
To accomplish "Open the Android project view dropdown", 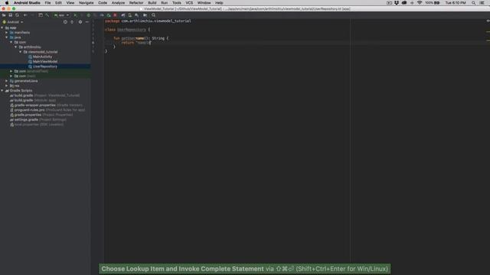I will [x=13, y=22].
